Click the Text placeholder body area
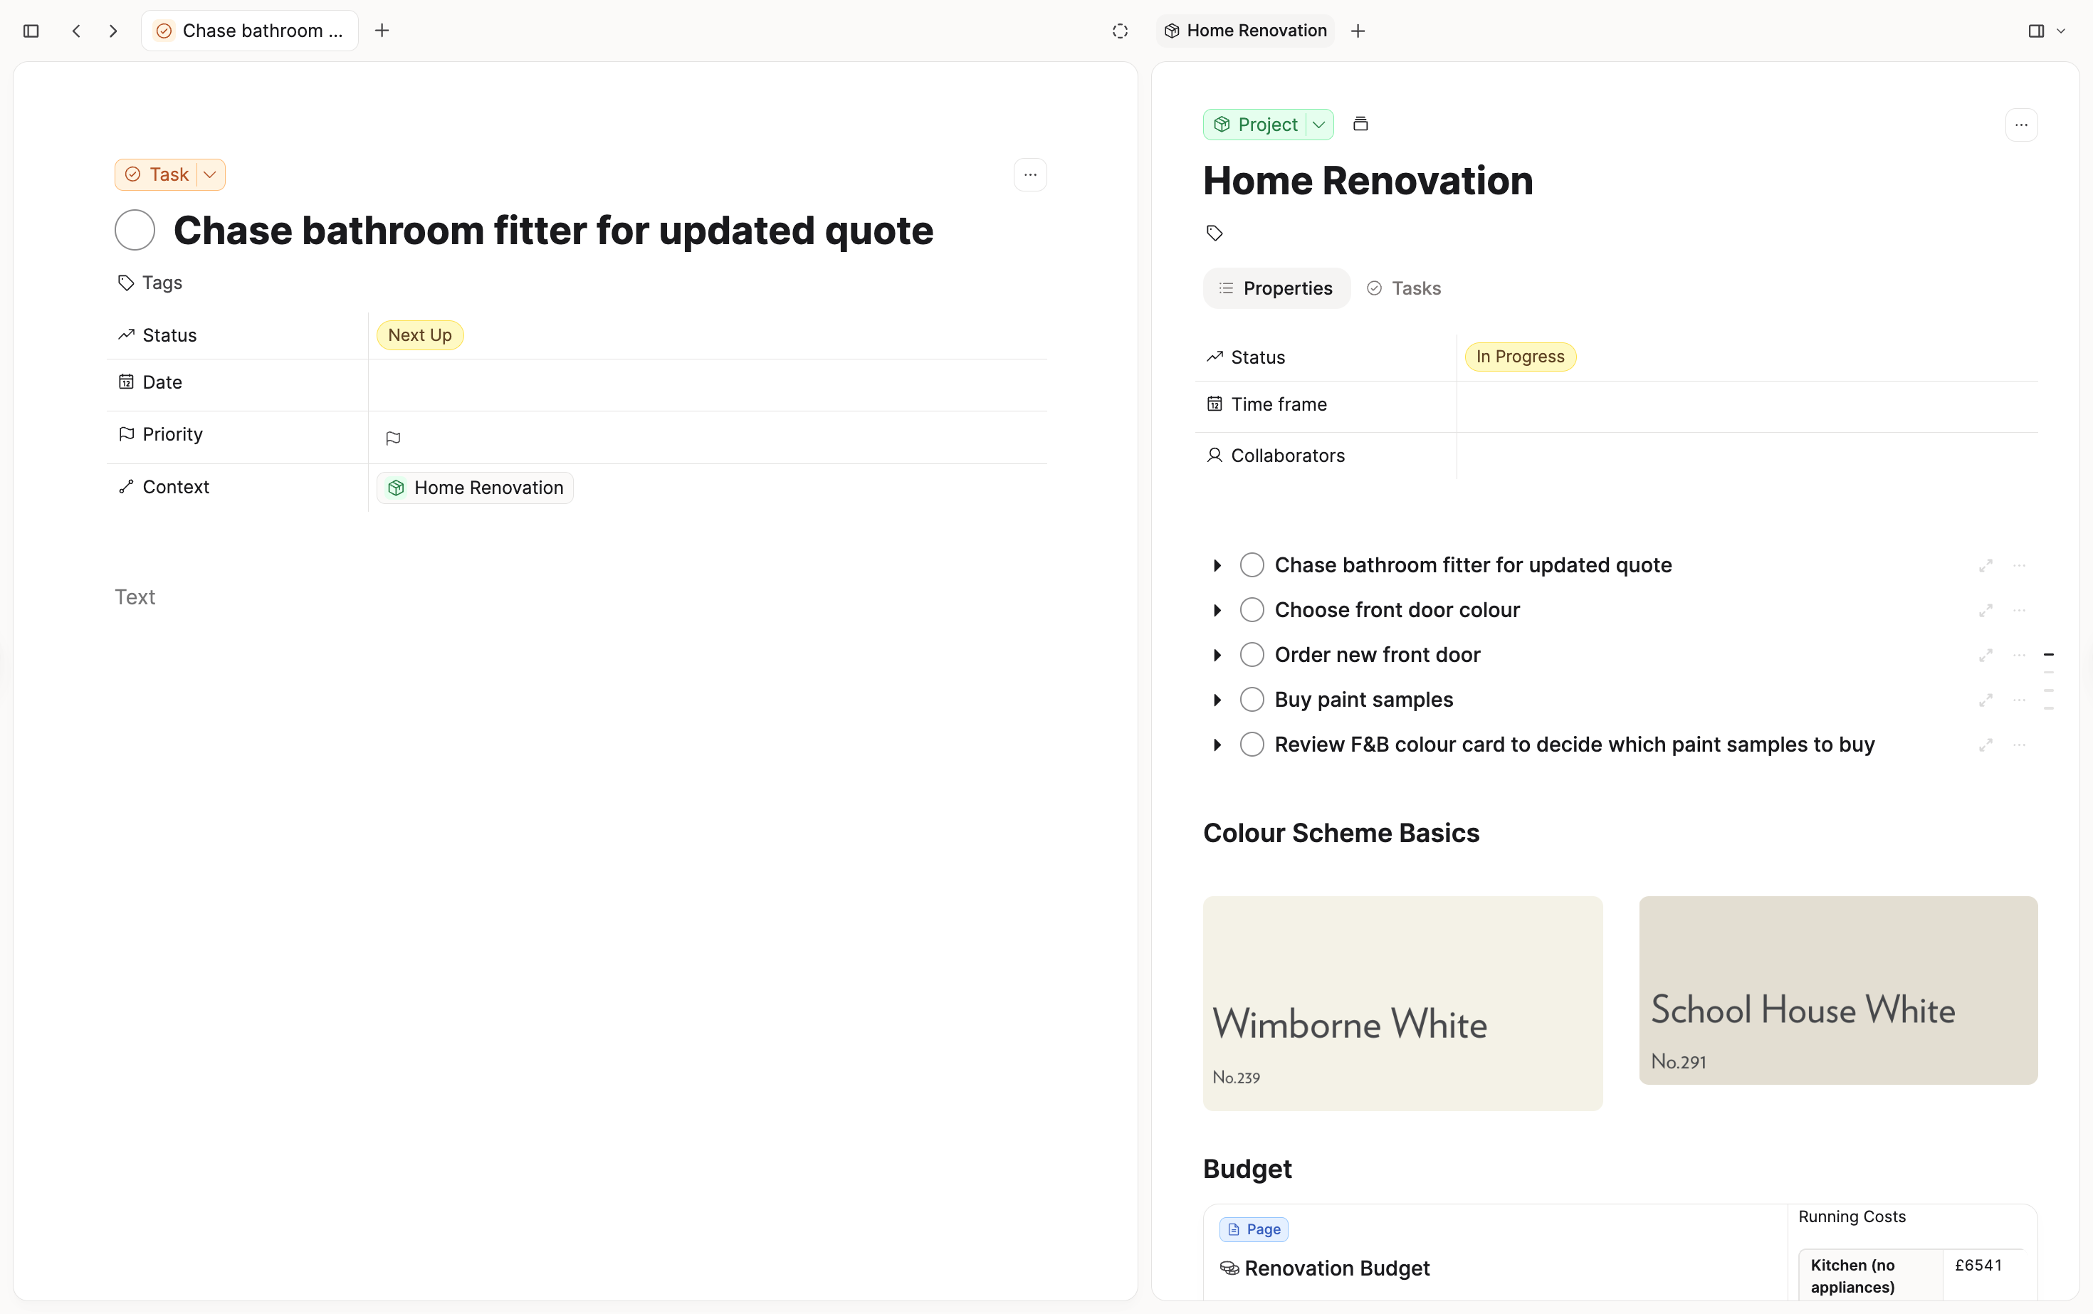 click(x=135, y=597)
